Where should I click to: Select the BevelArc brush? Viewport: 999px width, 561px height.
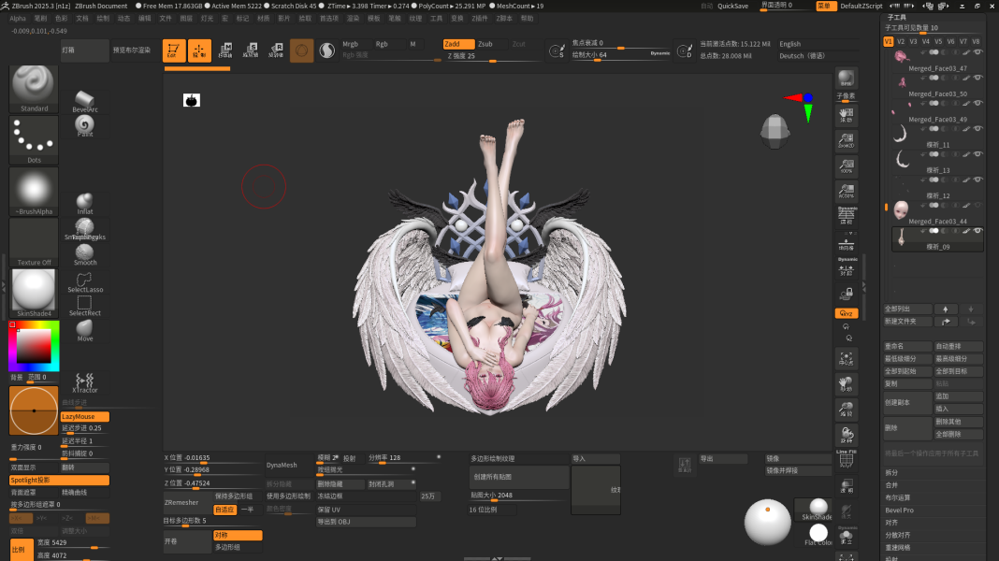click(x=85, y=101)
